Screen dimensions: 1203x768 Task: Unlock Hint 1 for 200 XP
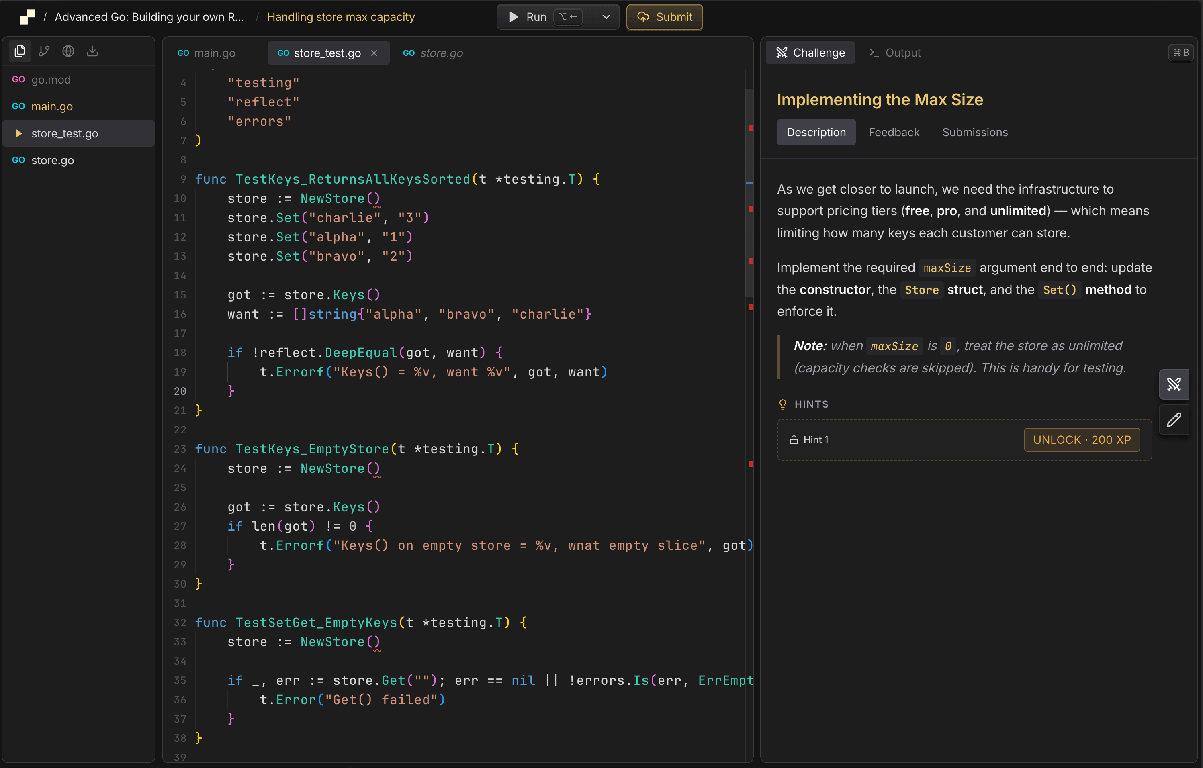tap(1082, 440)
